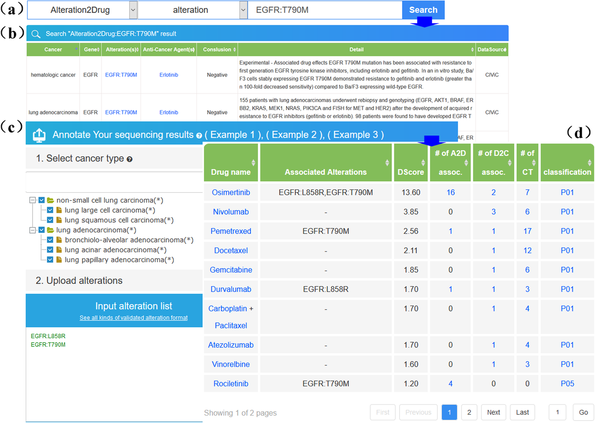Click file icon of lung squamous cell carcinoma

click(59, 220)
